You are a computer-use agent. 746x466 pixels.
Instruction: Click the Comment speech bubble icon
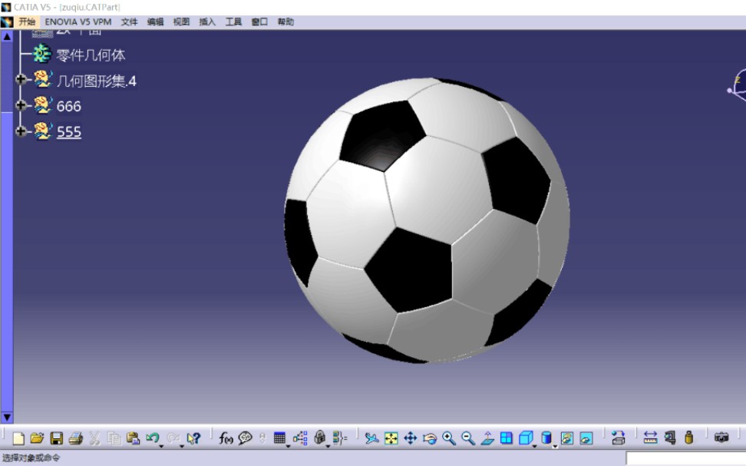click(x=245, y=438)
